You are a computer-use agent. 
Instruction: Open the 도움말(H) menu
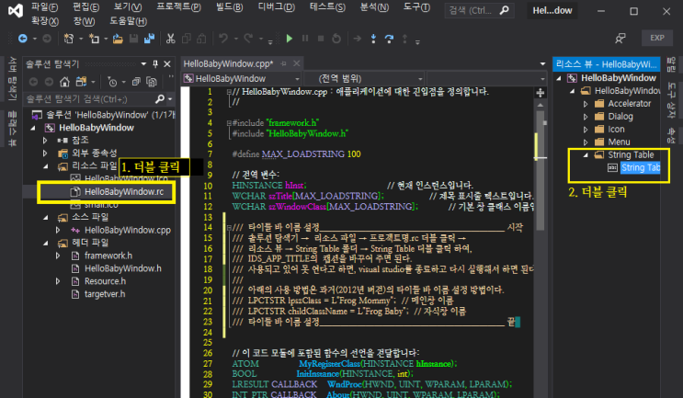point(128,21)
